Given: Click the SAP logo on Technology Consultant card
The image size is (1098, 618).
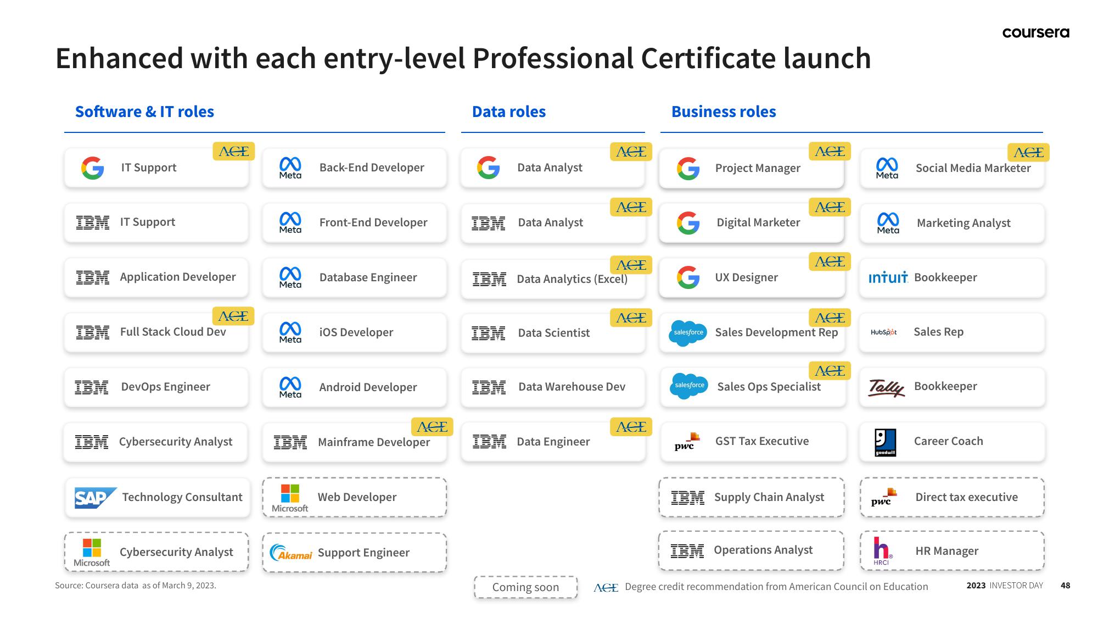Looking at the screenshot, I should 96,498.
